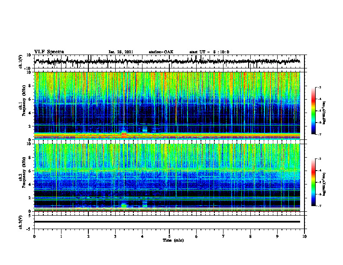Click the upper color bar's log(PSD) unit label
The height and width of the screenshot is (265, 343).
click(x=324, y=113)
